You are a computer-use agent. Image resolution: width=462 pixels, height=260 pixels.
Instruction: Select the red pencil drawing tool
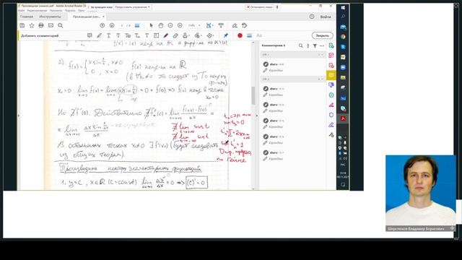[x=166, y=35]
